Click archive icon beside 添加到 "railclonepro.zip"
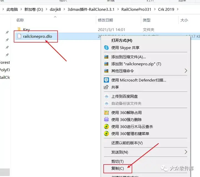Image resolution: width=200 pixels, height=177 pixels. point(106,64)
